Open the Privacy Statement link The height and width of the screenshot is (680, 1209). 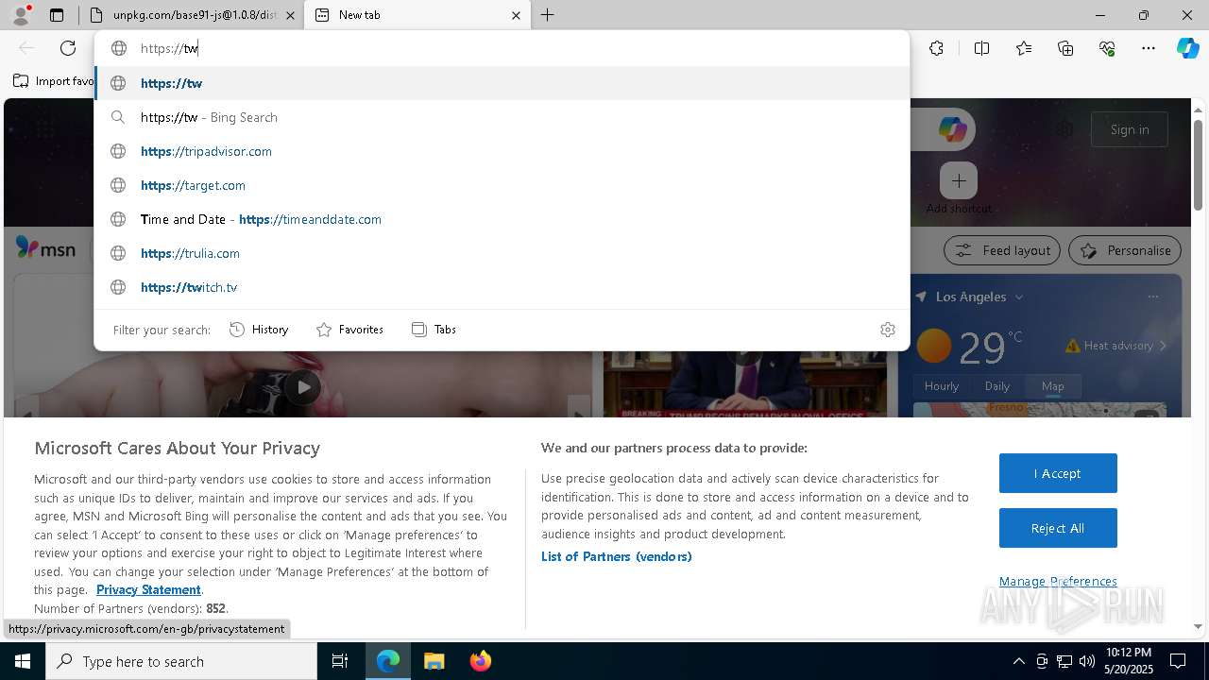pos(148,589)
